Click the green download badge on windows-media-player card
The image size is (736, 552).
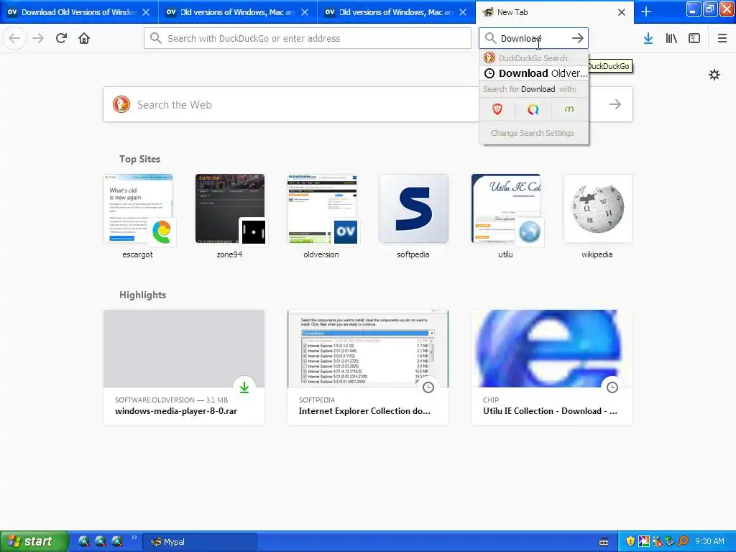[x=244, y=387]
